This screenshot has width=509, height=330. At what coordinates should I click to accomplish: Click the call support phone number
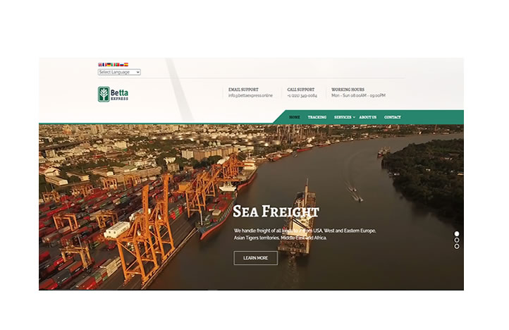302,95
